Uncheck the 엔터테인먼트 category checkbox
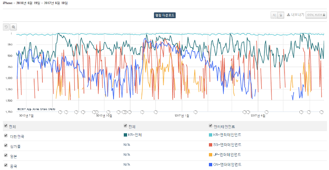Image resolution: width=329 pixels, height=170 pixels. tap(211, 126)
